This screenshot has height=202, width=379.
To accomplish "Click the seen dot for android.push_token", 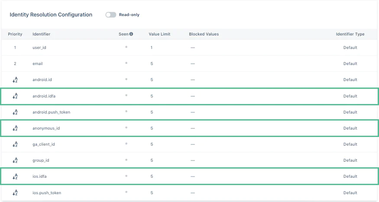I will [126, 111].
